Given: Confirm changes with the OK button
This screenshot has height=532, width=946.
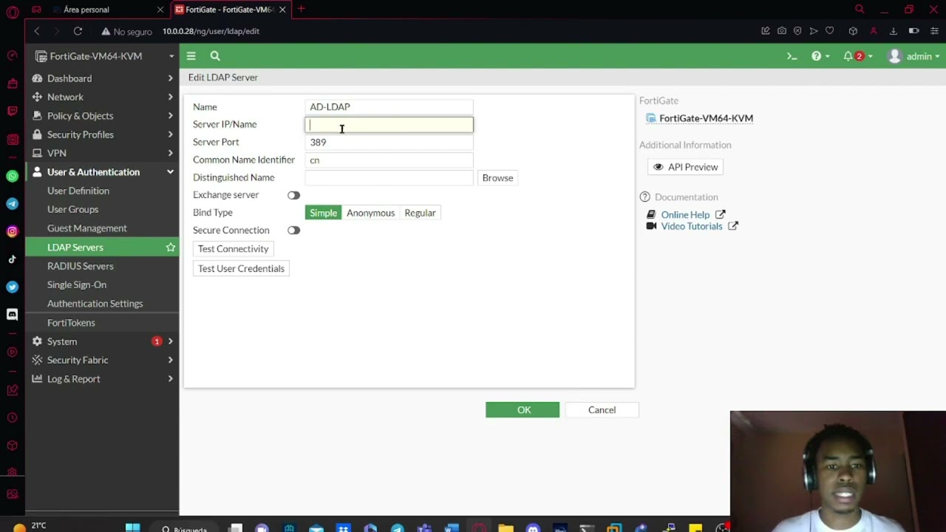Looking at the screenshot, I should tap(523, 410).
